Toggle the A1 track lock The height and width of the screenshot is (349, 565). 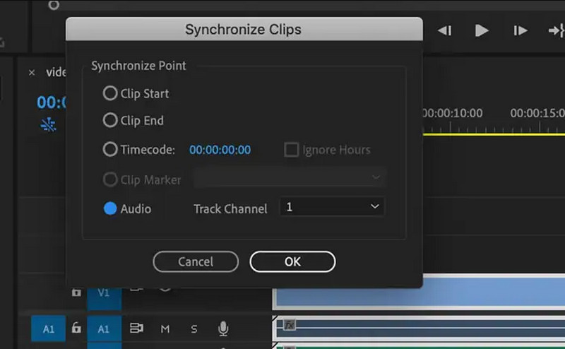(x=76, y=328)
